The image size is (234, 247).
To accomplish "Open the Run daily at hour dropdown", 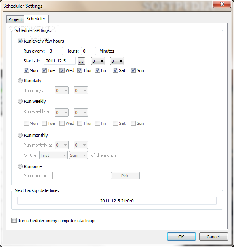I will (x=62, y=91).
